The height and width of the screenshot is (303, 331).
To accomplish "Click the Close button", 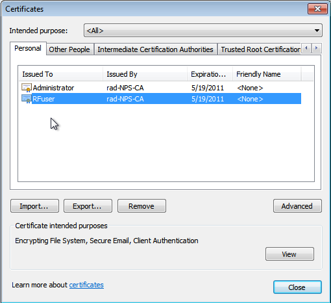I will click(x=297, y=287).
